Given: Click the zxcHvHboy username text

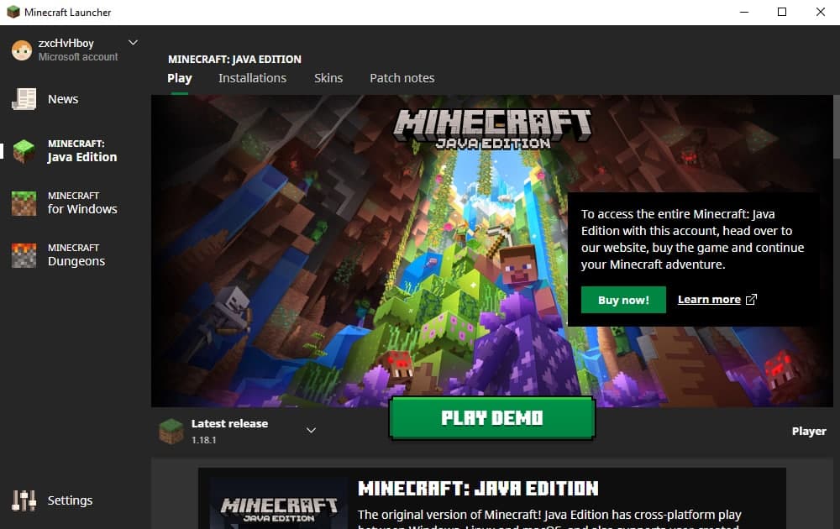Looking at the screenshot, I should coord(66,44).
